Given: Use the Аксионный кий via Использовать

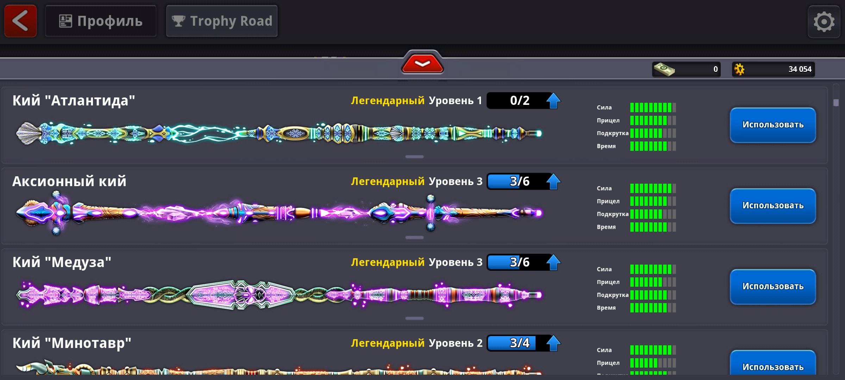Looking at the screenshot, I should click(x=773, y=206).
